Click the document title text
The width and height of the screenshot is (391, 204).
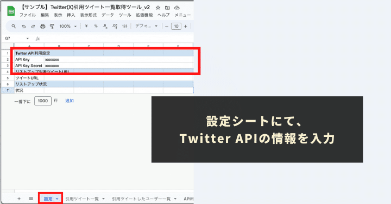click(85, 8)
